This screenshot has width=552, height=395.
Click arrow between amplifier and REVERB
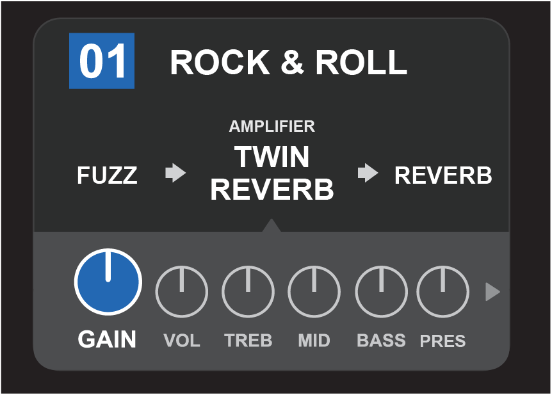click(x=368, y=173)
